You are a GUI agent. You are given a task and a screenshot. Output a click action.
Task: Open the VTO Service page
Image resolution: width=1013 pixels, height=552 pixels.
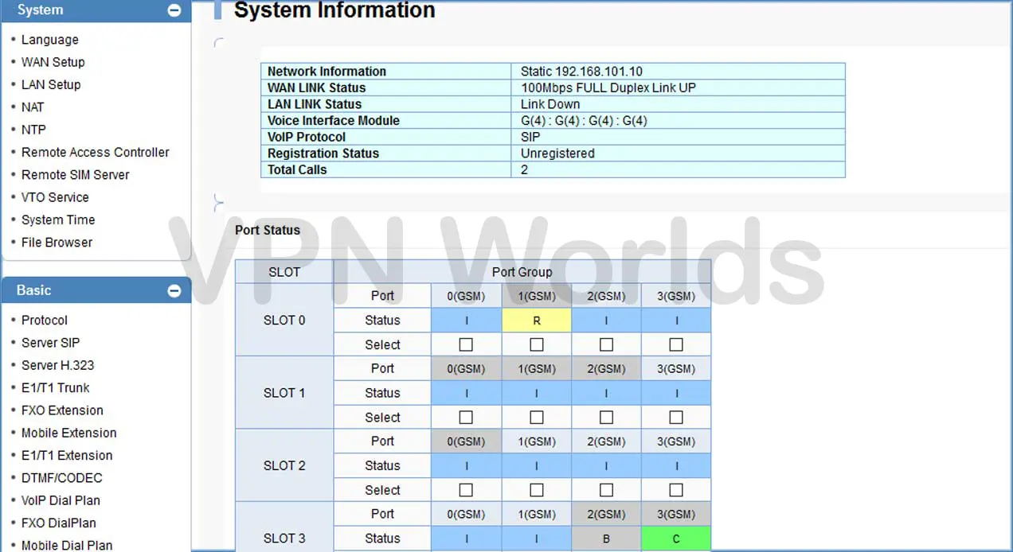pos(55,197)
